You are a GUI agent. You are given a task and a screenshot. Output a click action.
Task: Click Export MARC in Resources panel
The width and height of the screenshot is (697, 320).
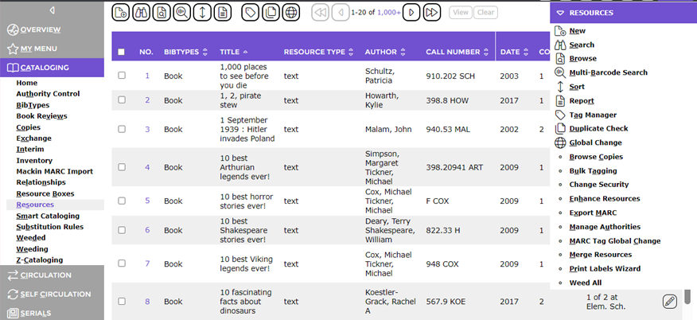pyautogui.click(x=593, y=213)
